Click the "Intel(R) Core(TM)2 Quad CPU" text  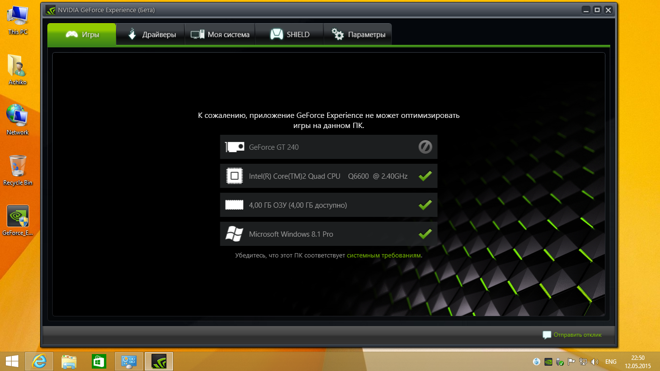coord(295,176)
